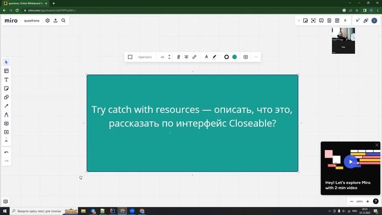382x215 pixels.
Task: Open more options in context toolbar
Action: (256, 57)
